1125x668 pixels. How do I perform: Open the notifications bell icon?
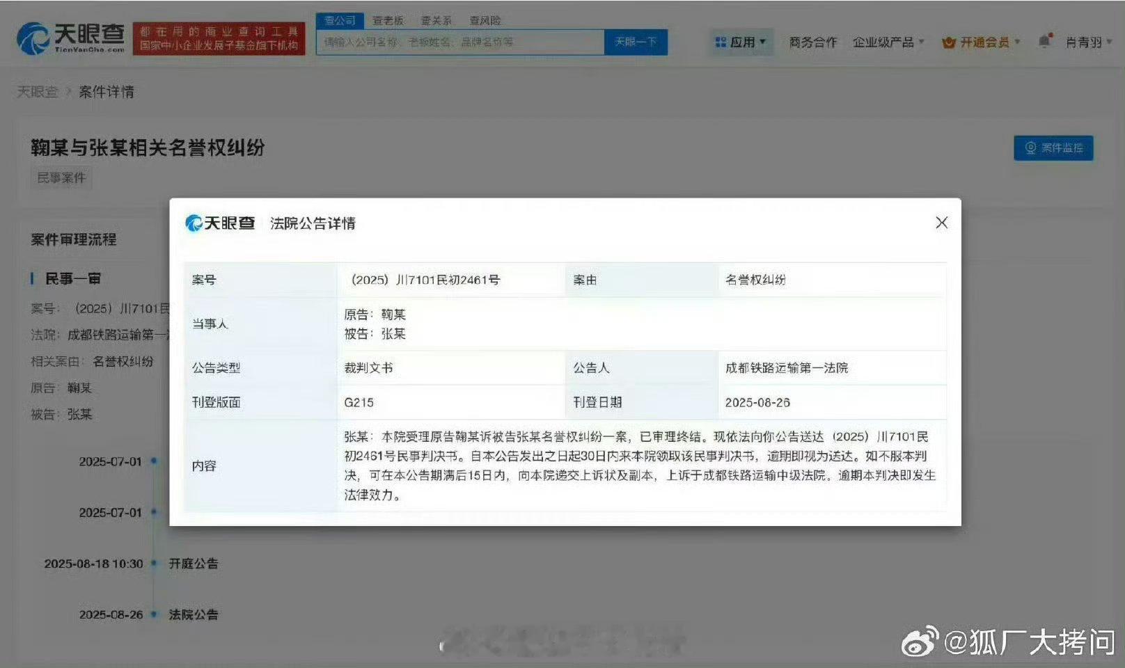click(1044, 41)
